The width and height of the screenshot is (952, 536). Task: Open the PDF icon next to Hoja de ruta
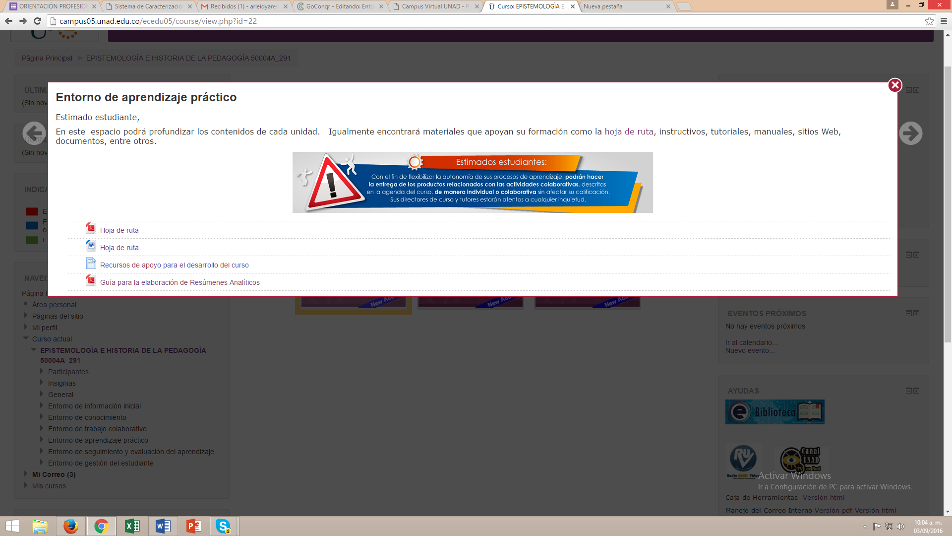click(x=91, y=228)
